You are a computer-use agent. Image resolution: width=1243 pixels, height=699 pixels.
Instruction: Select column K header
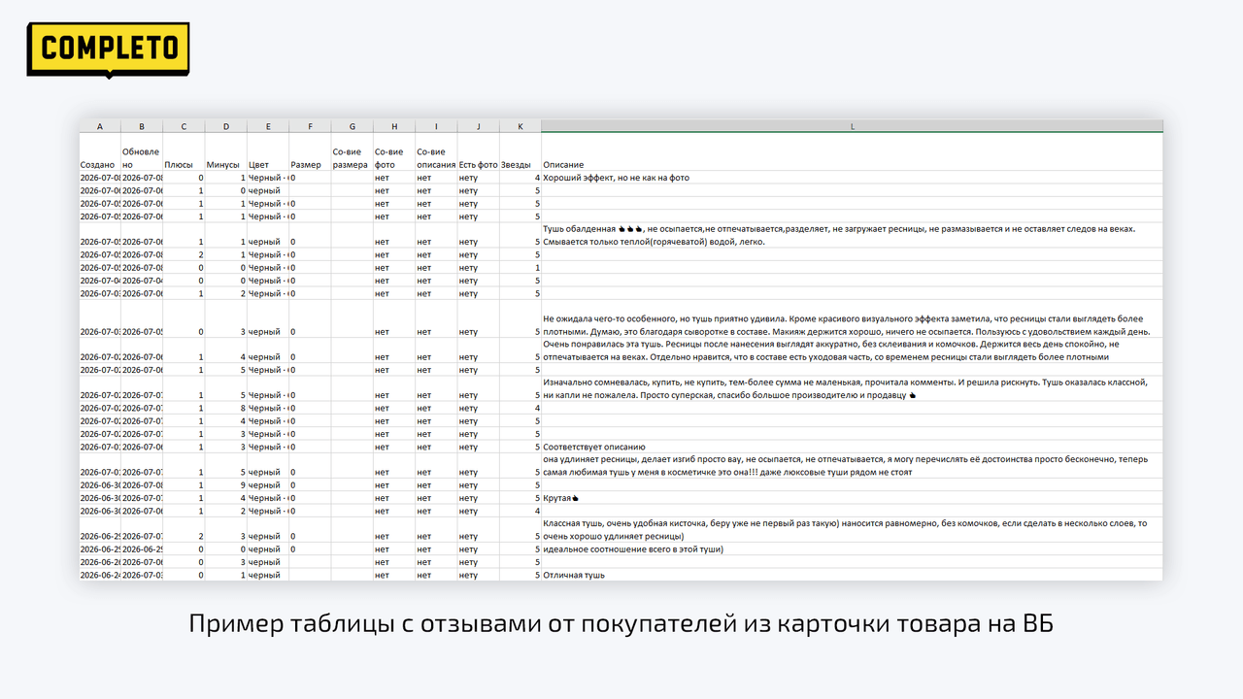(x=521, y=126)
